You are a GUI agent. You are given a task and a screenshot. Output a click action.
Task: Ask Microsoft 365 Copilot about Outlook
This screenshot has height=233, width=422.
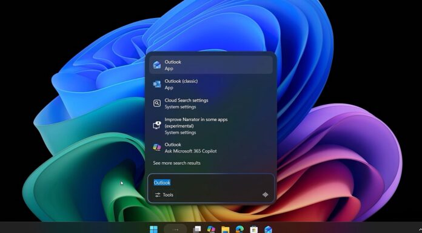coord(211,148)
